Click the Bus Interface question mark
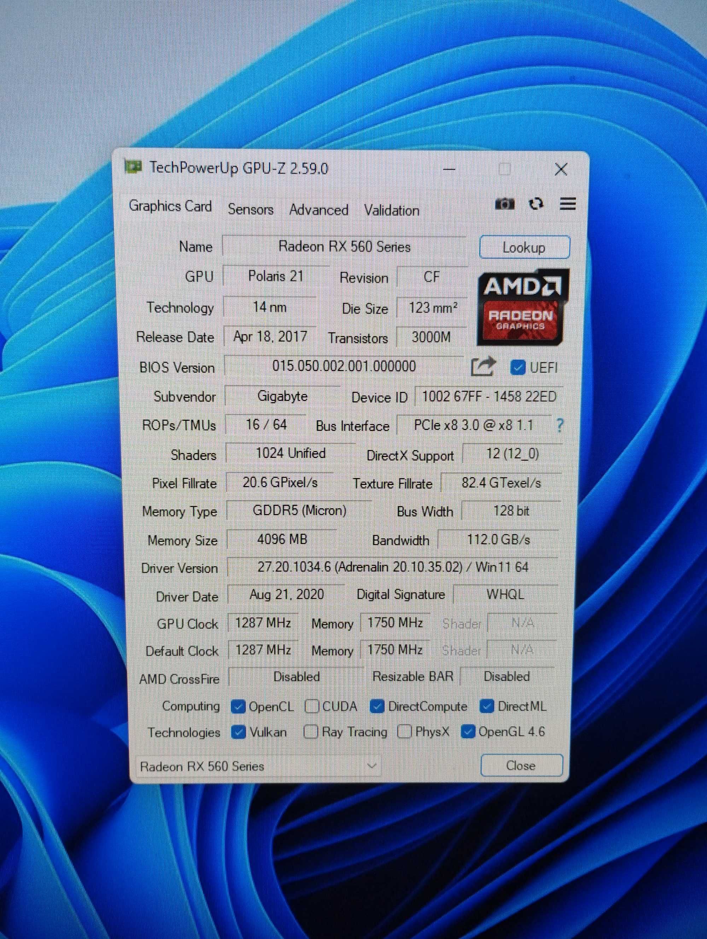The image size is (707, 939). pos(560,425)
